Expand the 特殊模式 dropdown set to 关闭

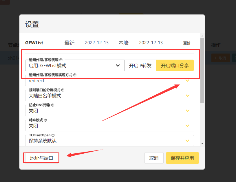pos(109,126)
